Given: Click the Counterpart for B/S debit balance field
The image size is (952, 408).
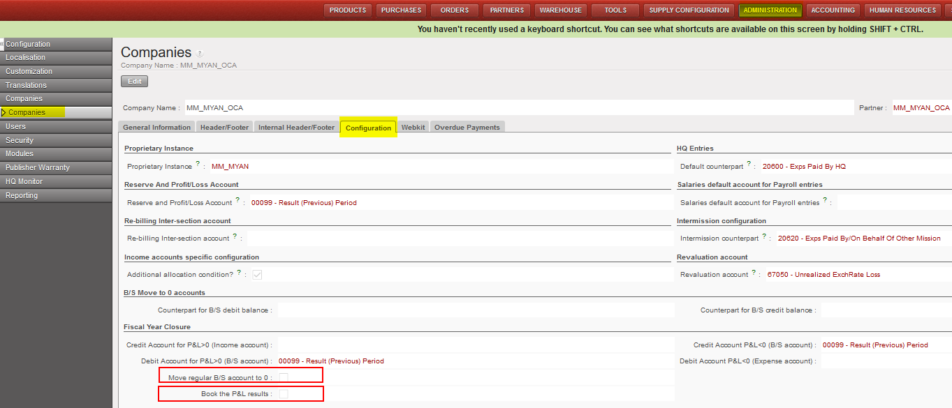Looking at the screenshot, I should click(475, 310).
